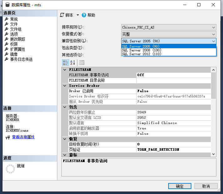
Task: Click the wrench icon beside 扩展属性
Action: [x=6, y=49]
